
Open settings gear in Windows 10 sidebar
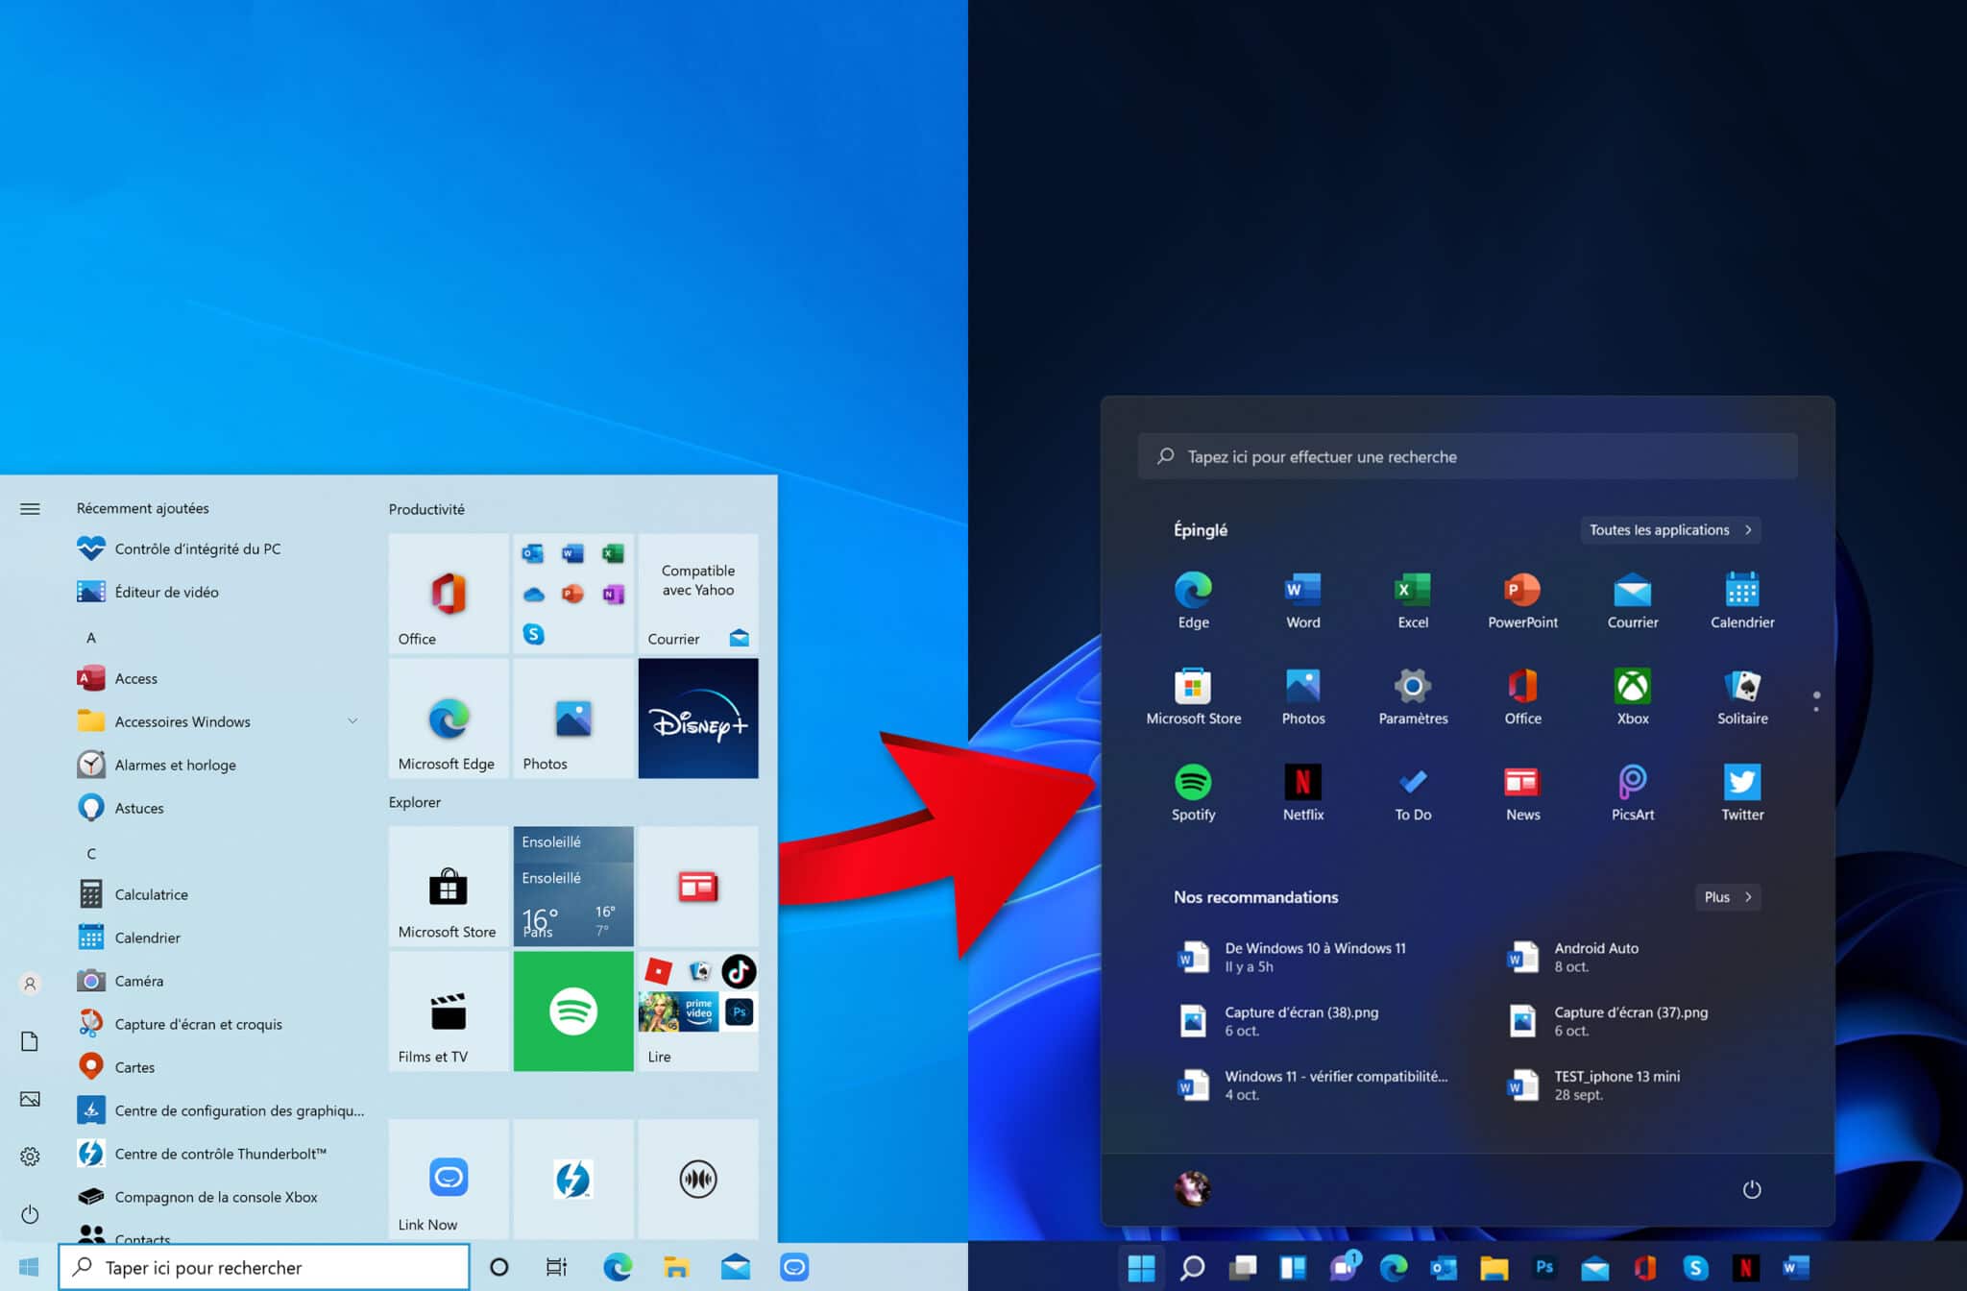(x=30, y=1157)
